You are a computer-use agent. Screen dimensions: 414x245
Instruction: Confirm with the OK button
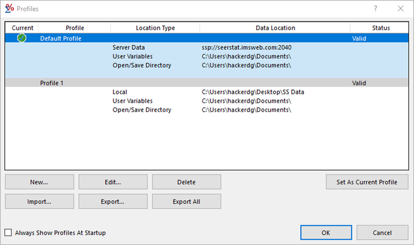pos(325,233)
